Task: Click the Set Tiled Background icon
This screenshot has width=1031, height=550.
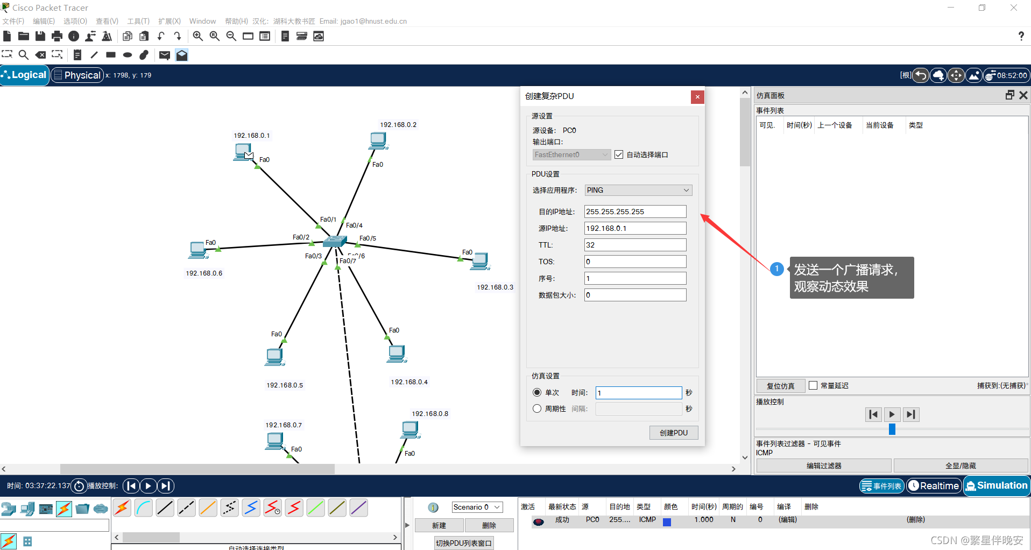Action: pos(974,75)
